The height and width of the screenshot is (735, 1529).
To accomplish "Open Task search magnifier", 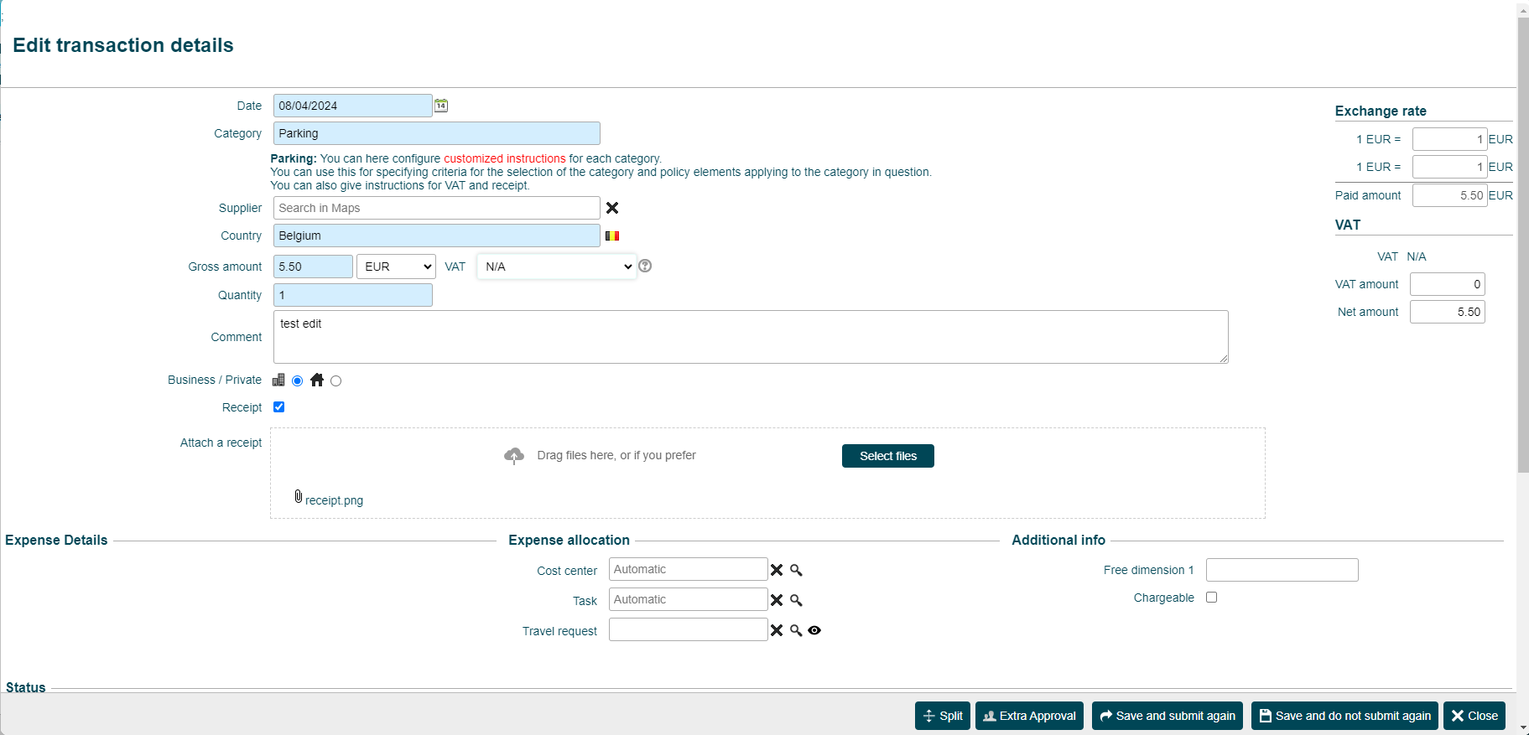I will (796, 600).
